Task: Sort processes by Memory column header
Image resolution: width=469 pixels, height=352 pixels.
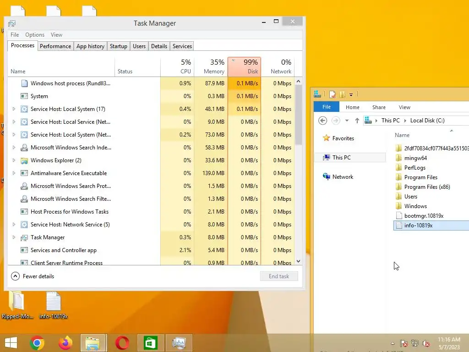Action: (211, 67)
